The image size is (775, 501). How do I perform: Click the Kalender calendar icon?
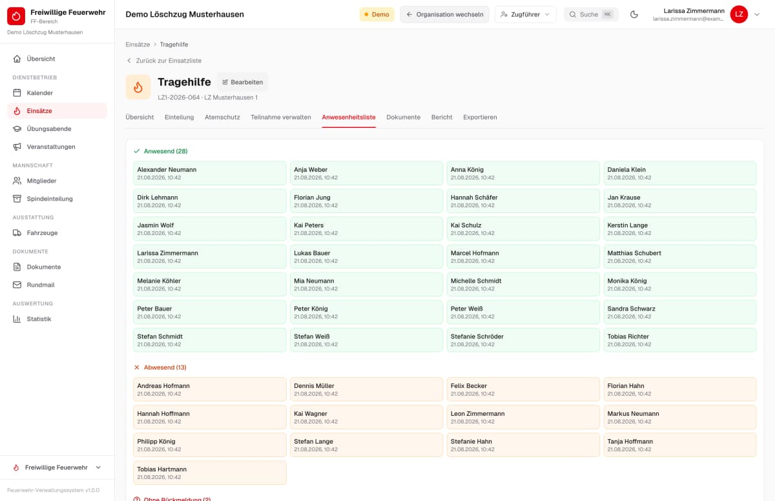pos(17,93)
